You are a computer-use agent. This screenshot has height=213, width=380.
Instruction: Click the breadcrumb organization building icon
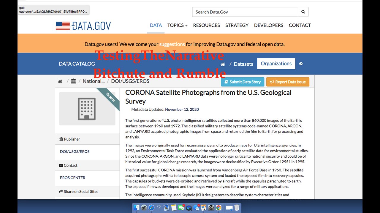73,81
